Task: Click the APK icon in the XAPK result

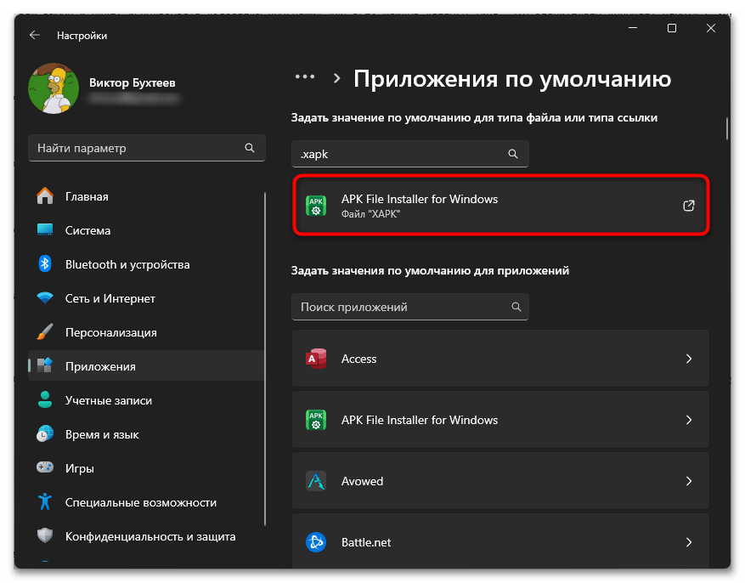Action: 316,206
